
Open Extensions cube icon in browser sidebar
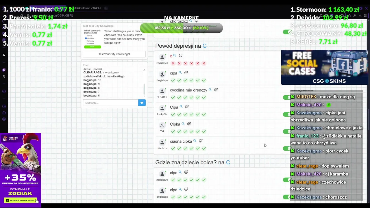[4, 113]
